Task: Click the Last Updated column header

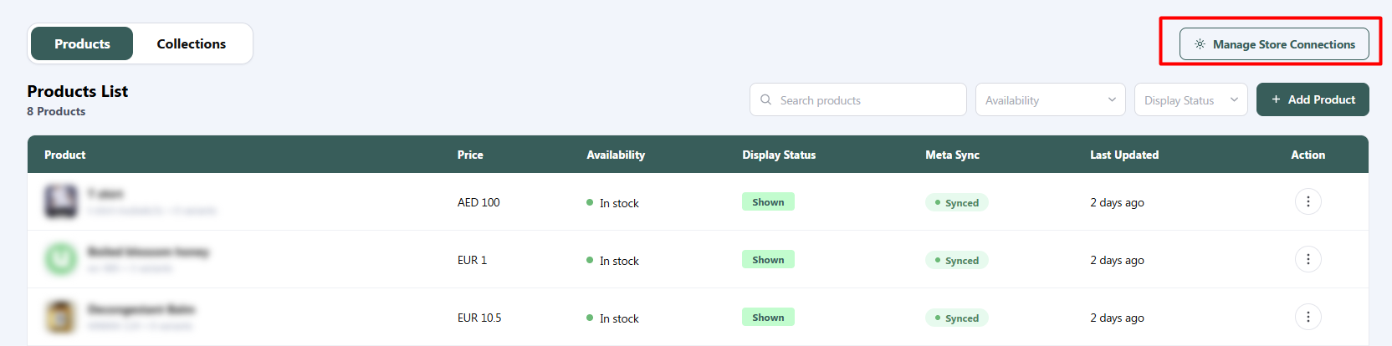Action: point(1124,155)
